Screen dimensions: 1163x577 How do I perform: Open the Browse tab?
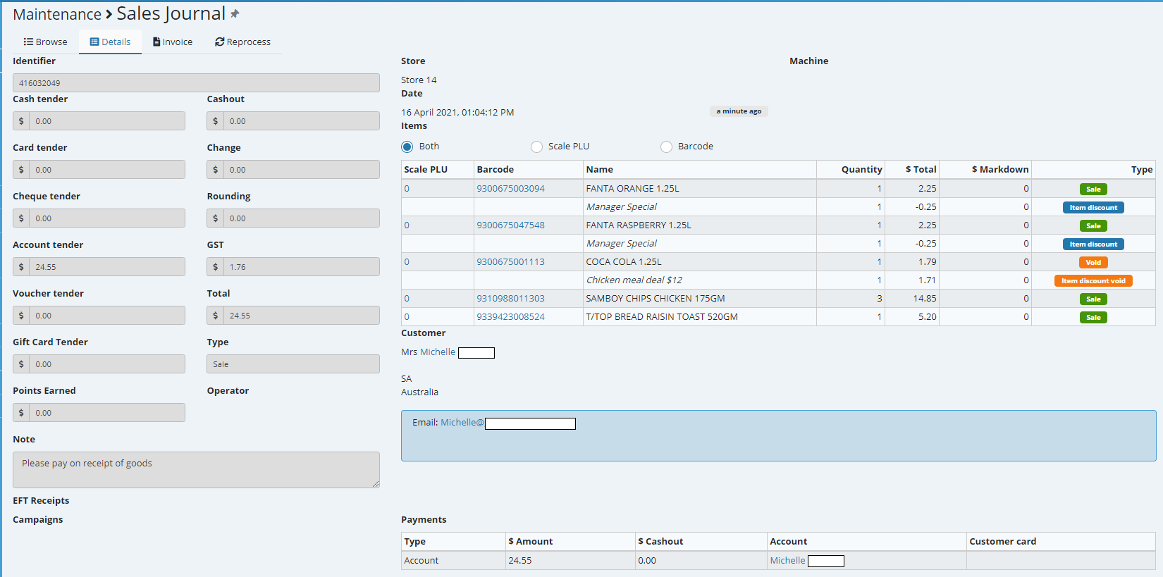click(x=46, y=42)
